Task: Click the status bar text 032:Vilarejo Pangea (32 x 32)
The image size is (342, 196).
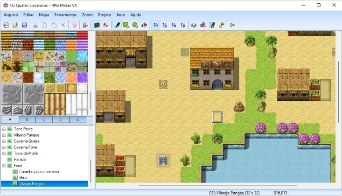Action: tap(234, 193)
